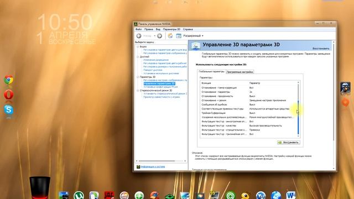This screenshot has height=199, width=354.
Task: Click the Замещение настроек приложения value
Action: click(x=268, y=101)
